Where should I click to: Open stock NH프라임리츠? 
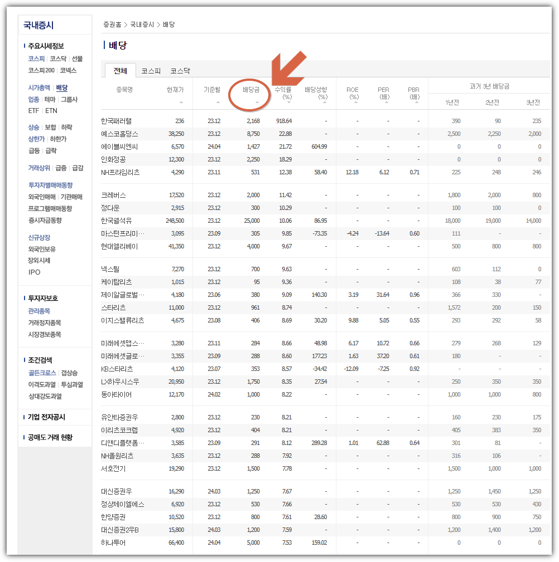click(x=121, y=173)
